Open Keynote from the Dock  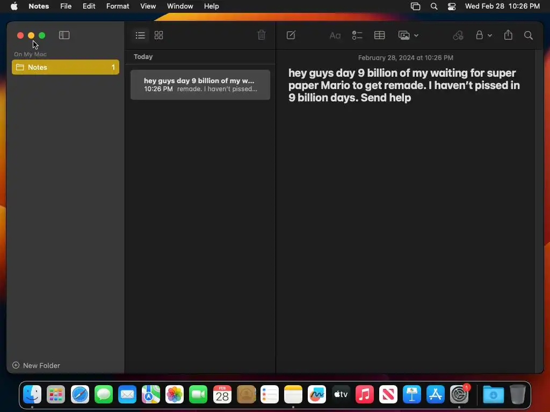[x=412, y=394]
